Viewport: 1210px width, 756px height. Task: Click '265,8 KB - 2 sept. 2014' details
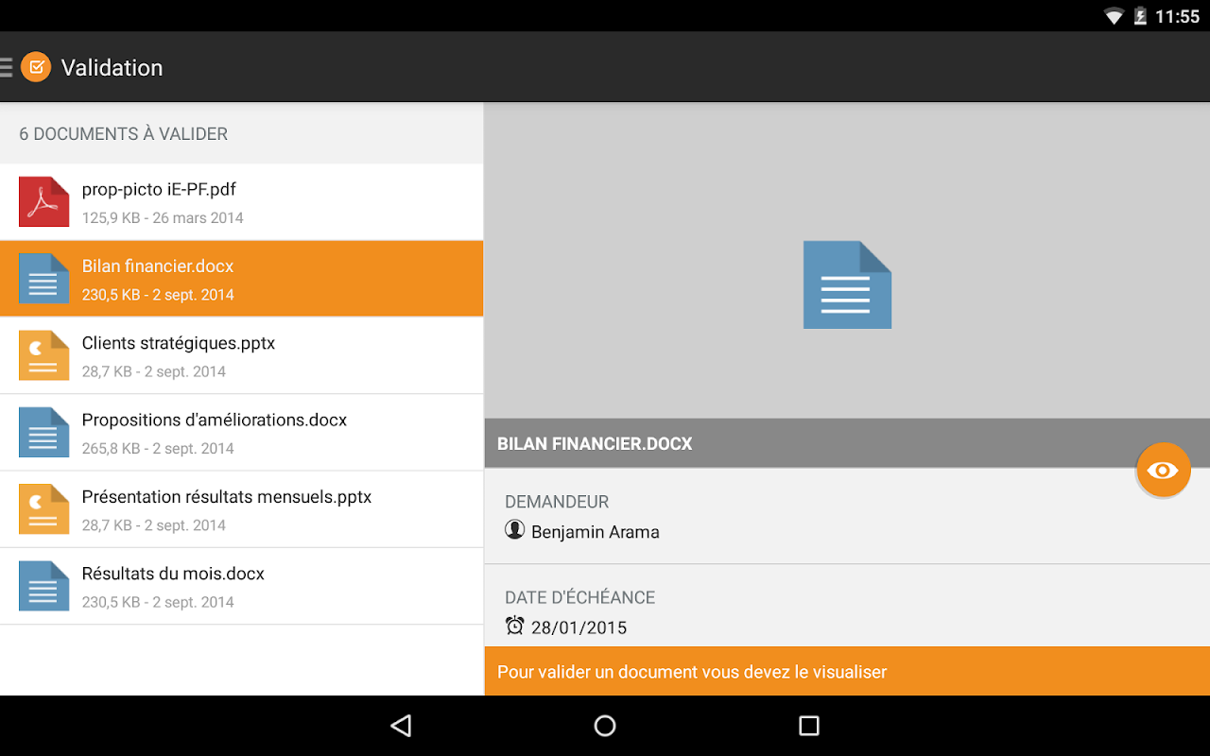(x=158, y=449)
